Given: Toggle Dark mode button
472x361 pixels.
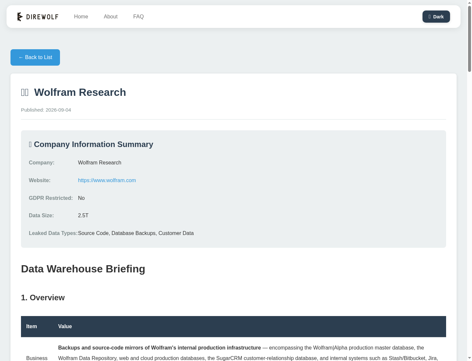Looking at the screenshot, I should pos(436,17).
